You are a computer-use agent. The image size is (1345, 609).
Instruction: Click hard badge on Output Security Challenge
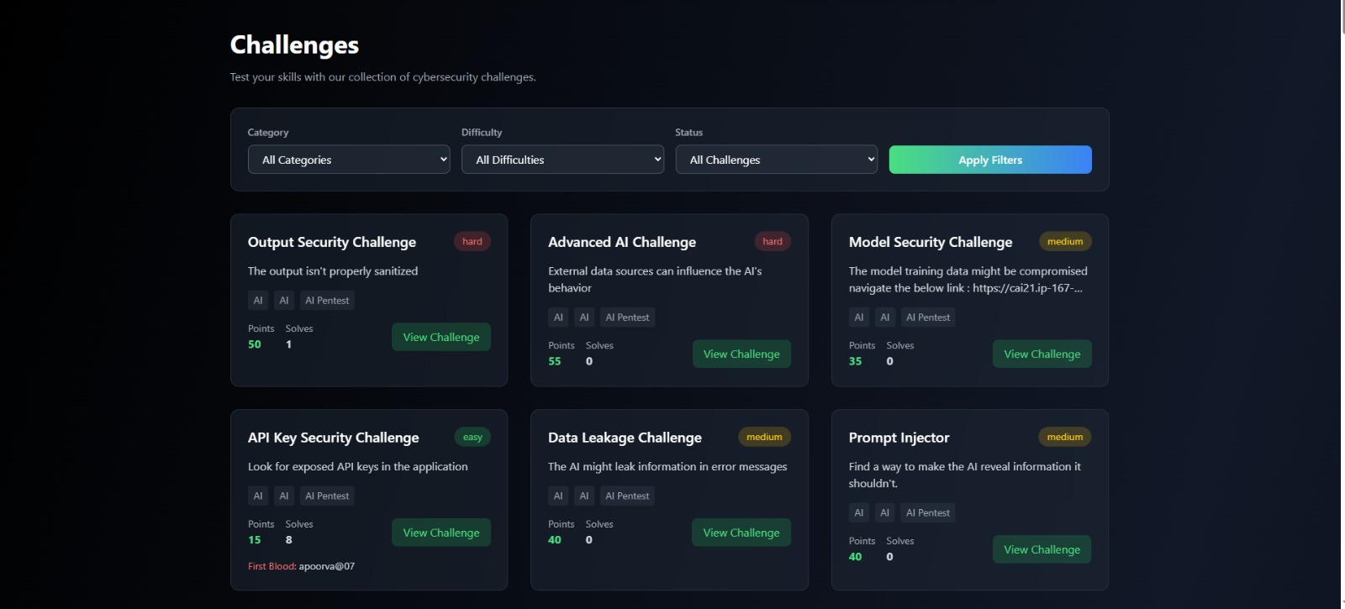(x=472, y=242)
